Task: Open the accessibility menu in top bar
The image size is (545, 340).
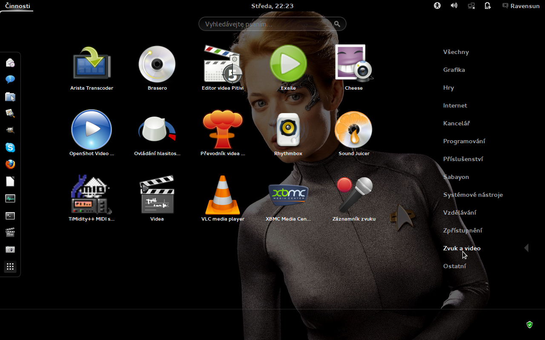Action: click(x=437, y=6)
